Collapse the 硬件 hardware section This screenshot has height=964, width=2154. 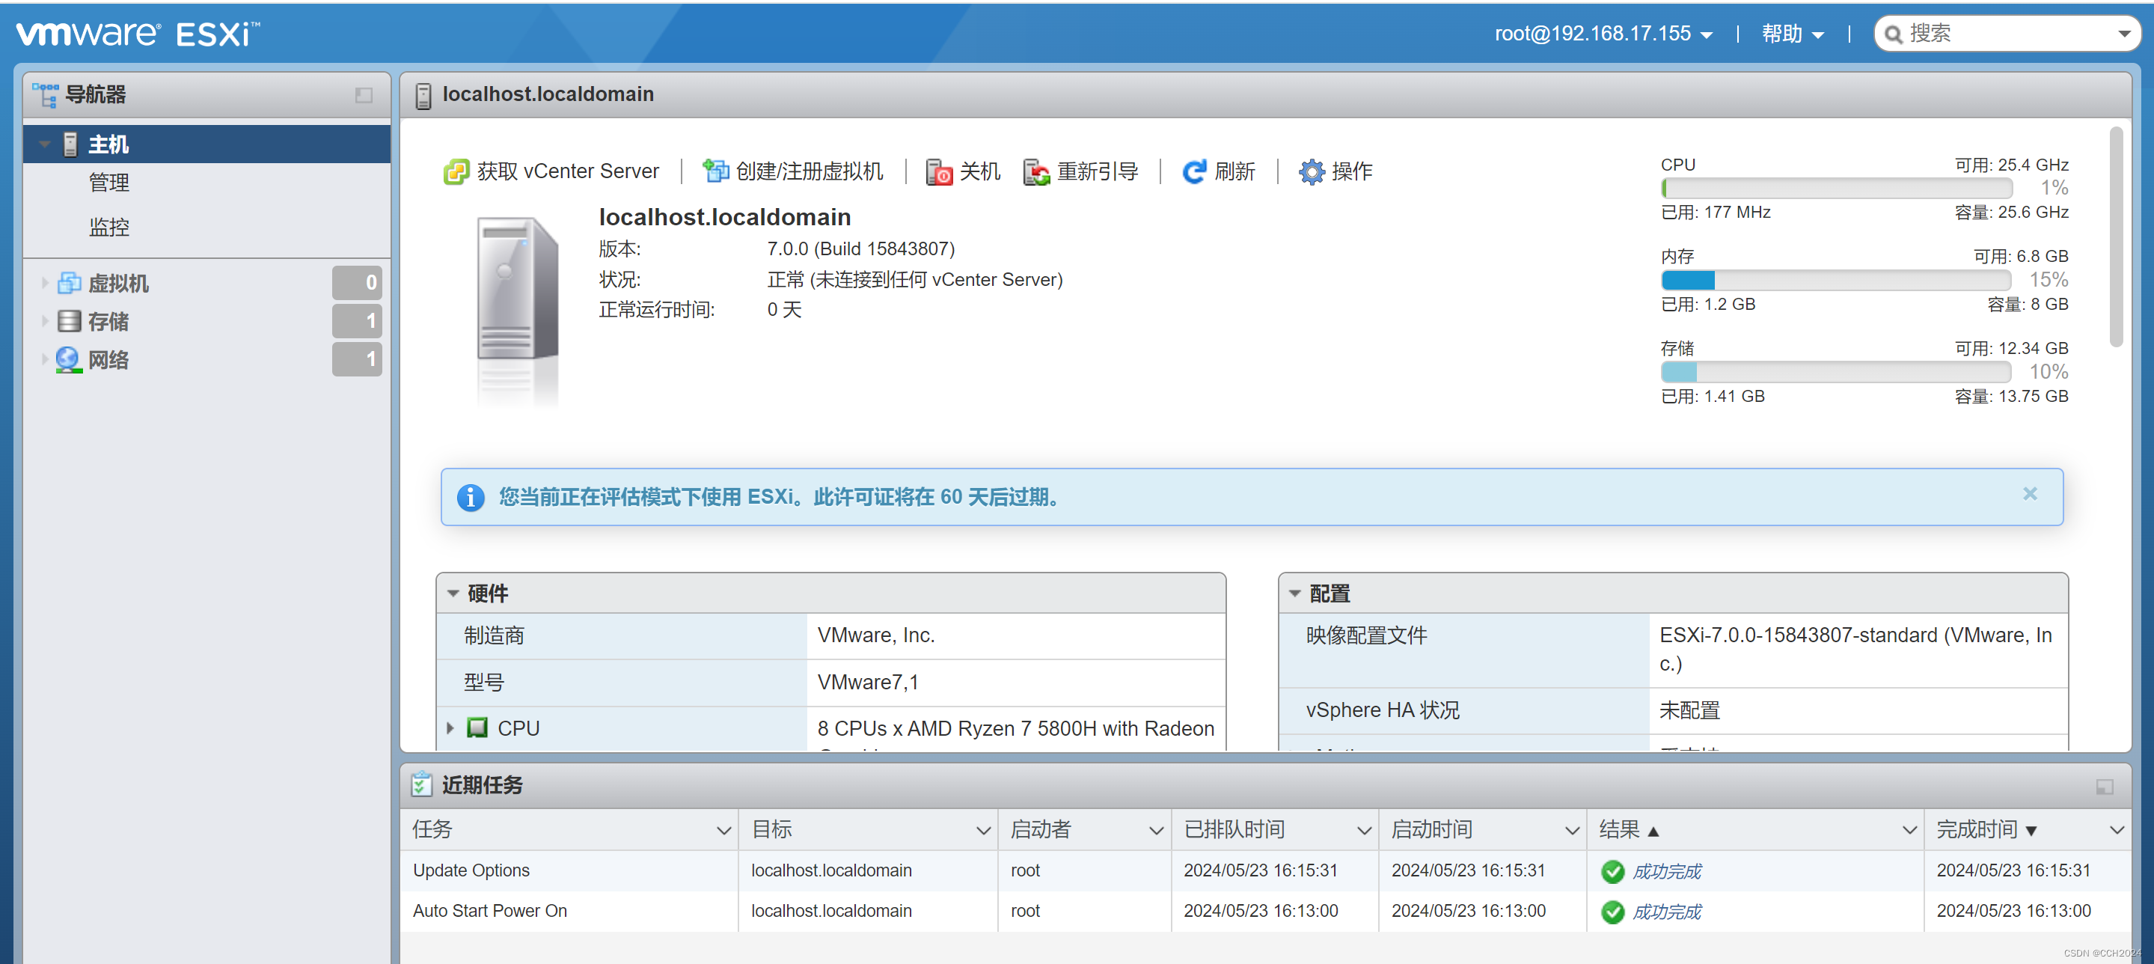453,594
